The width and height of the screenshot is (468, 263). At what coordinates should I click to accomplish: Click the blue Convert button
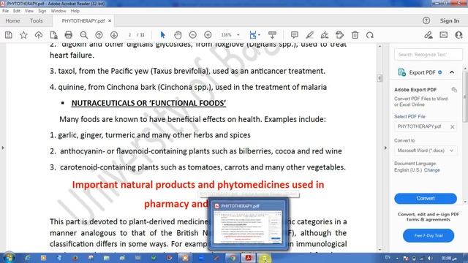coord(426,198)
